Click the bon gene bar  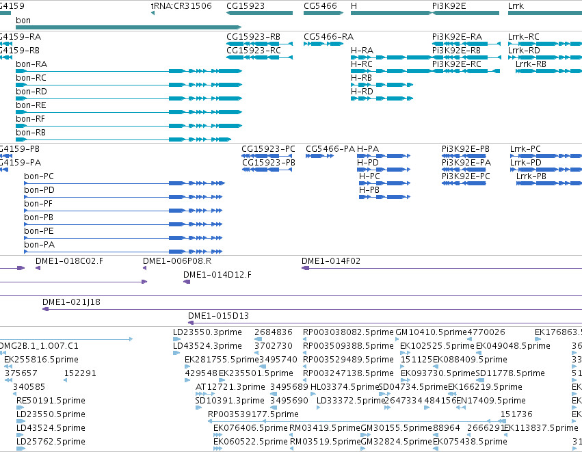[129, 27]
